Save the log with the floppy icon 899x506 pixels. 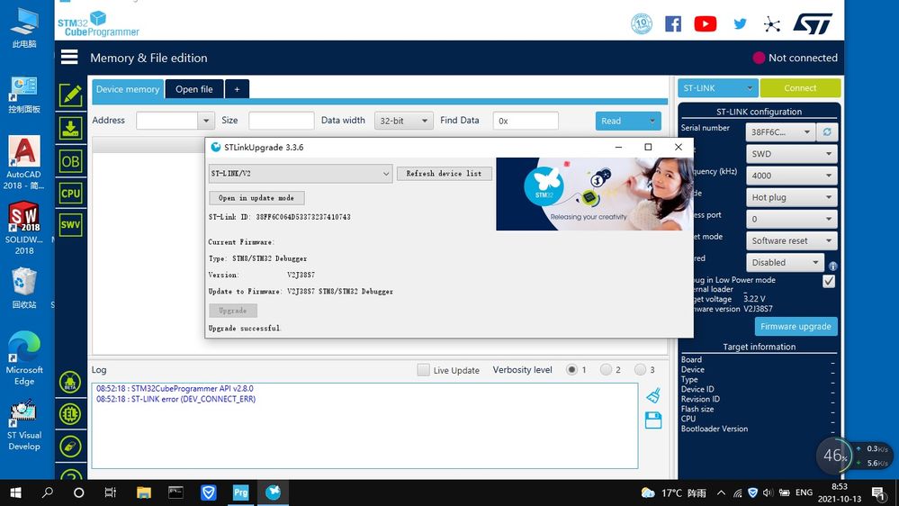[x=653, y=420]
